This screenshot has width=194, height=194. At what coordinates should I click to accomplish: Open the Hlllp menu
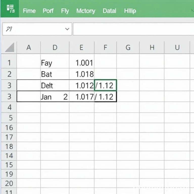130,11
